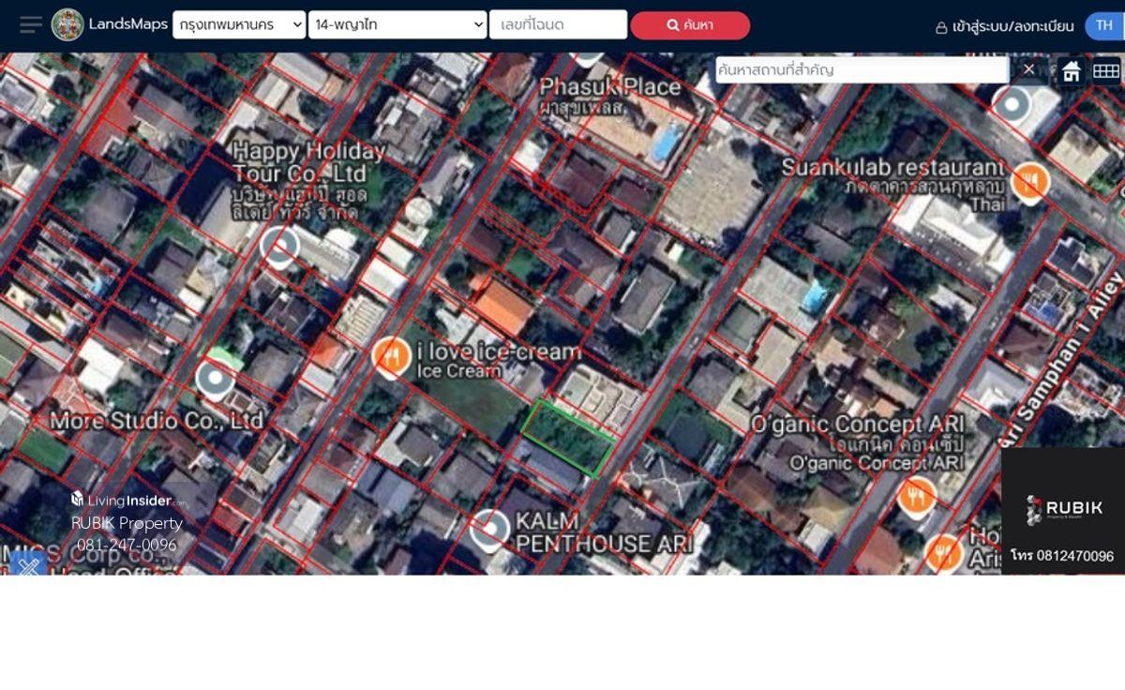Open the login/register link
1125x690 pixels.
click(x=1004, y=26)
